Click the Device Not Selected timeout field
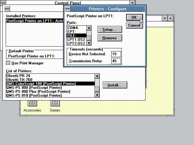The width and height of the screenshot is (194, 145). pyautogui.click(x=116, y=54)
